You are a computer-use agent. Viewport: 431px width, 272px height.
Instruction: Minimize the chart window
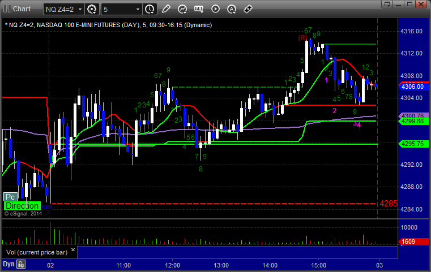coord(399,4)
